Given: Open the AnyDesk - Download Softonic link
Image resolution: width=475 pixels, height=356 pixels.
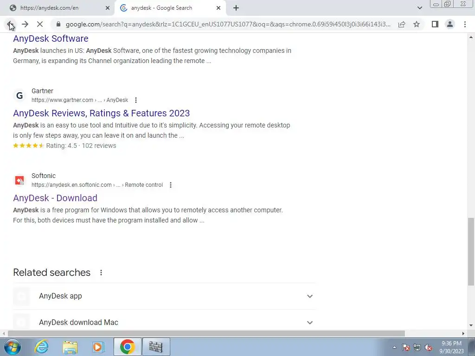Looking at the screenshot, I should (x=55, y=198).
